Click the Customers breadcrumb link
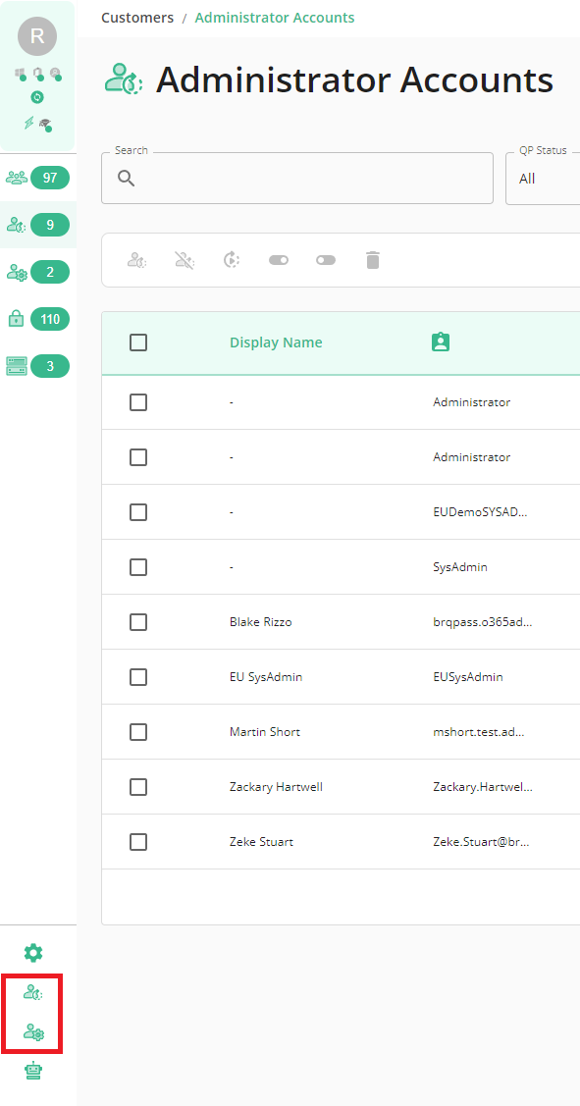This screenshot has height=1106, width=580. point(137,18)
